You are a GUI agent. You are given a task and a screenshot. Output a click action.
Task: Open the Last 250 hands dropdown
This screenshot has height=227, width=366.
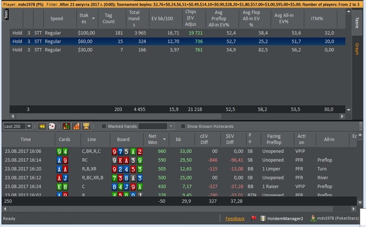(x=29, y=126)
